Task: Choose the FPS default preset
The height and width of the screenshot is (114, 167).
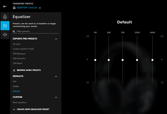Action: coord(14,81)
